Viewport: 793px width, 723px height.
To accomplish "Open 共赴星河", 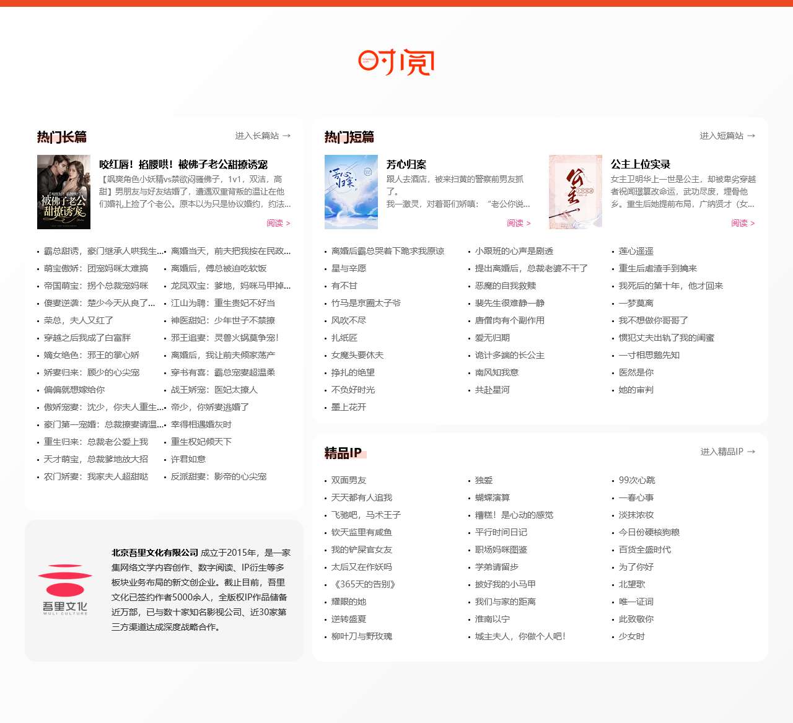I will pos(493,390).
